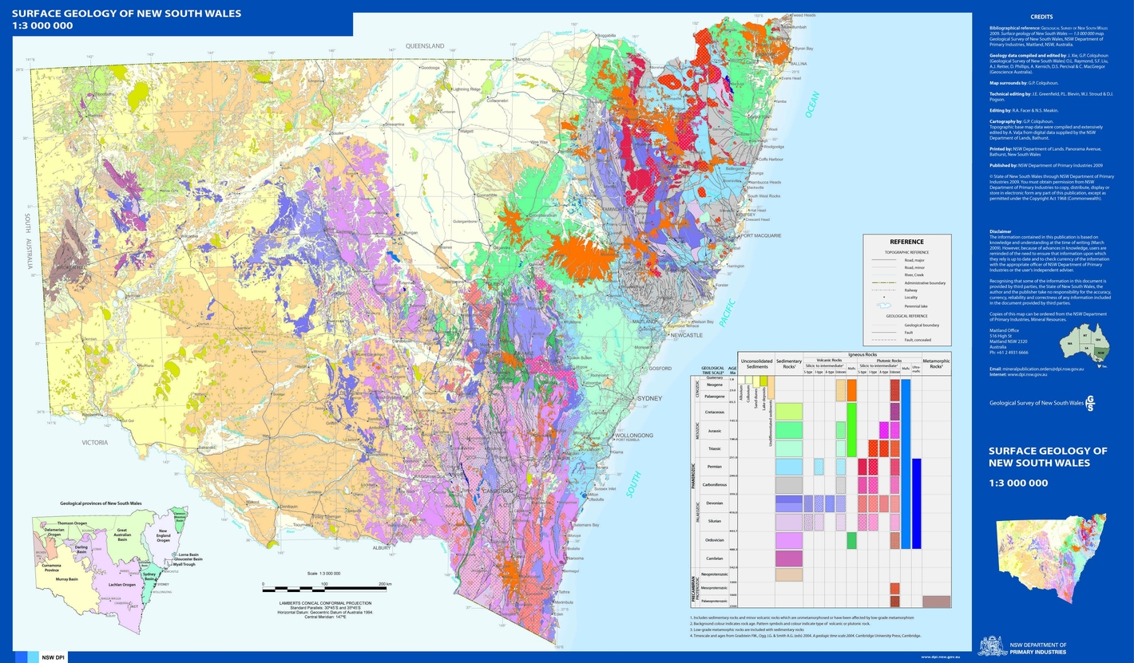Click the SYDNEY label on the main map

click(x=657, y=398)
